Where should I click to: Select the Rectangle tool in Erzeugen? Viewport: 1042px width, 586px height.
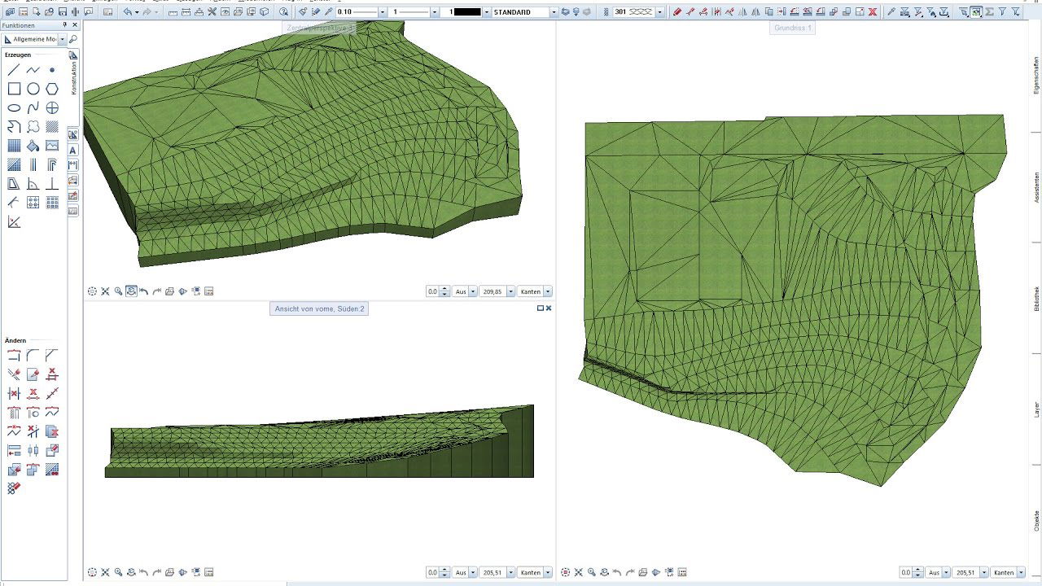(x=14, y=89)
